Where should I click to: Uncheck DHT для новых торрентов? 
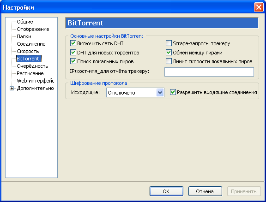pyautogui.click(x=73, y=53)
